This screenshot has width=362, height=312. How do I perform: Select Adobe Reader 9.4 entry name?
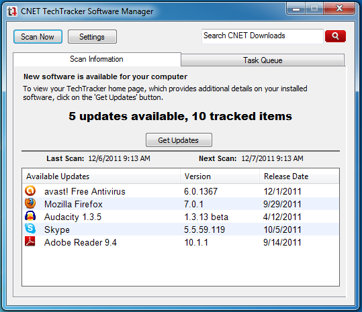[81, 242]
